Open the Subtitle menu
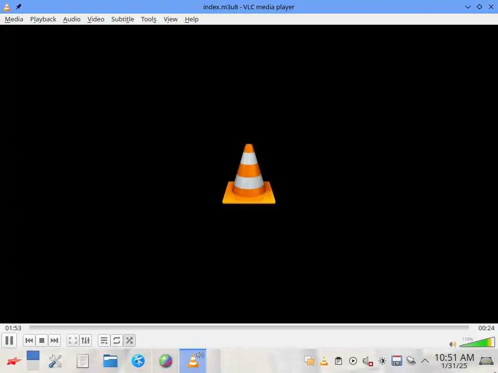 coord(123,19)
